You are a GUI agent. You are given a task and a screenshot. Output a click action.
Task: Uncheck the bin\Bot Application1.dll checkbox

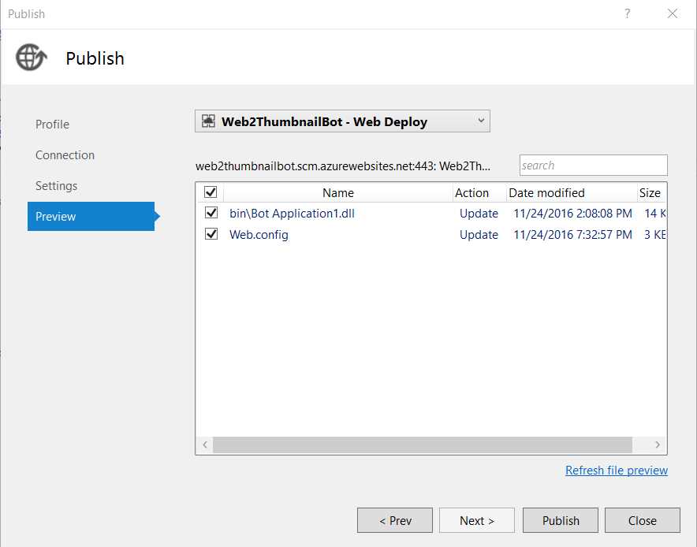211,213
